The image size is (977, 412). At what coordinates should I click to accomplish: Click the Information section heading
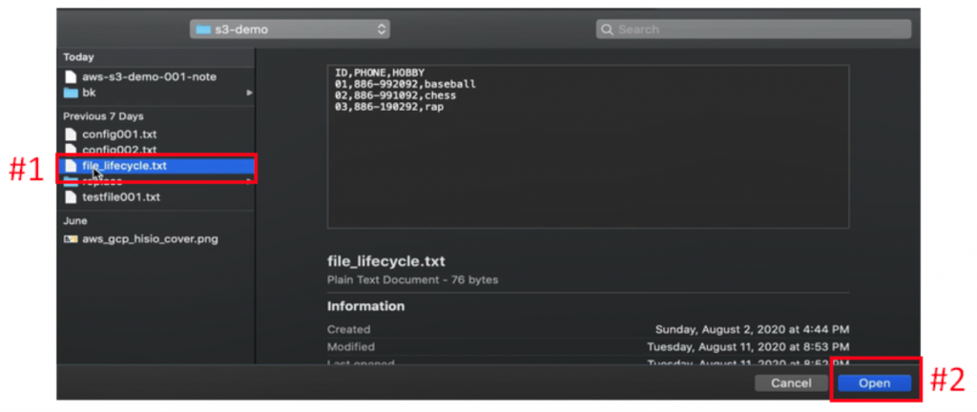365,306
